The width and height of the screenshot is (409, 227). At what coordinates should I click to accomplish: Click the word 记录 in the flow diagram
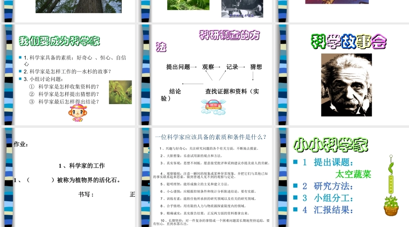pyautogui.click(x=232, y=67)
